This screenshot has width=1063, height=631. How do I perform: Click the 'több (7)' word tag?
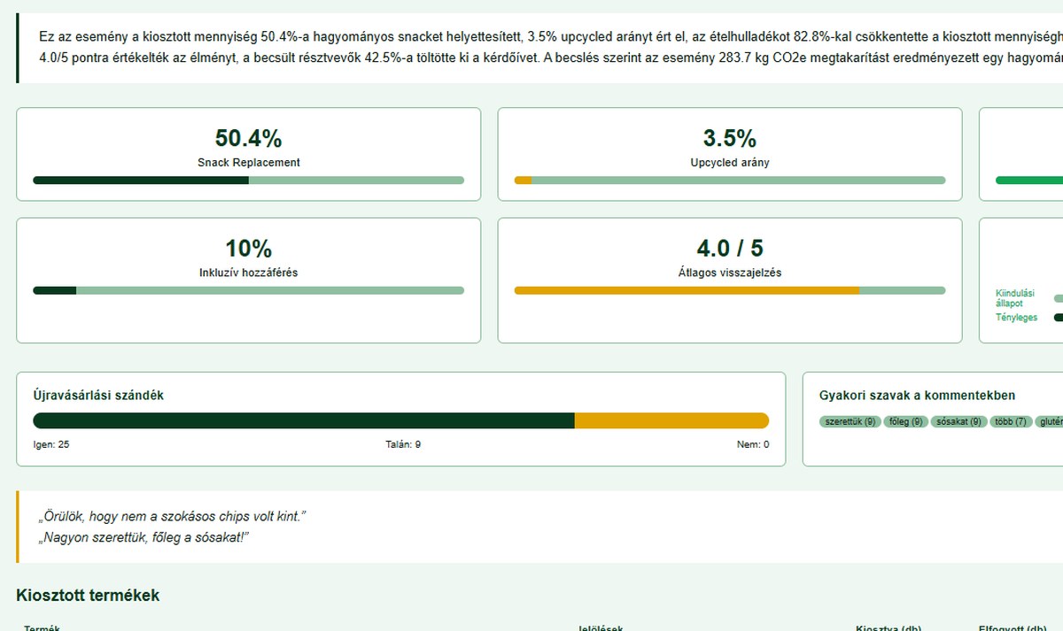(x=1010, y=422)
